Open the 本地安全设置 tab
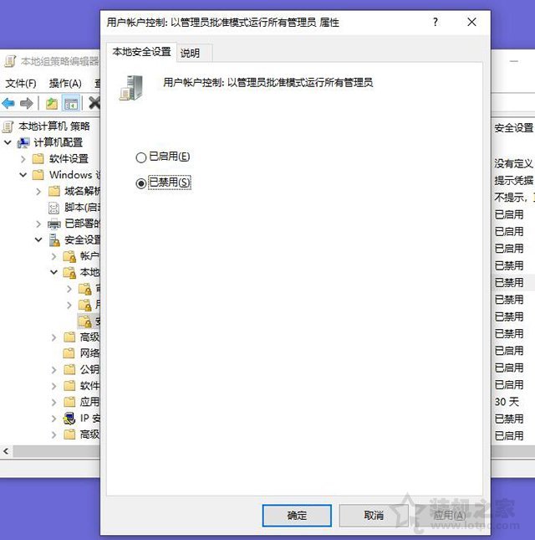Viewport: 535px width, 540px height. 141,52
